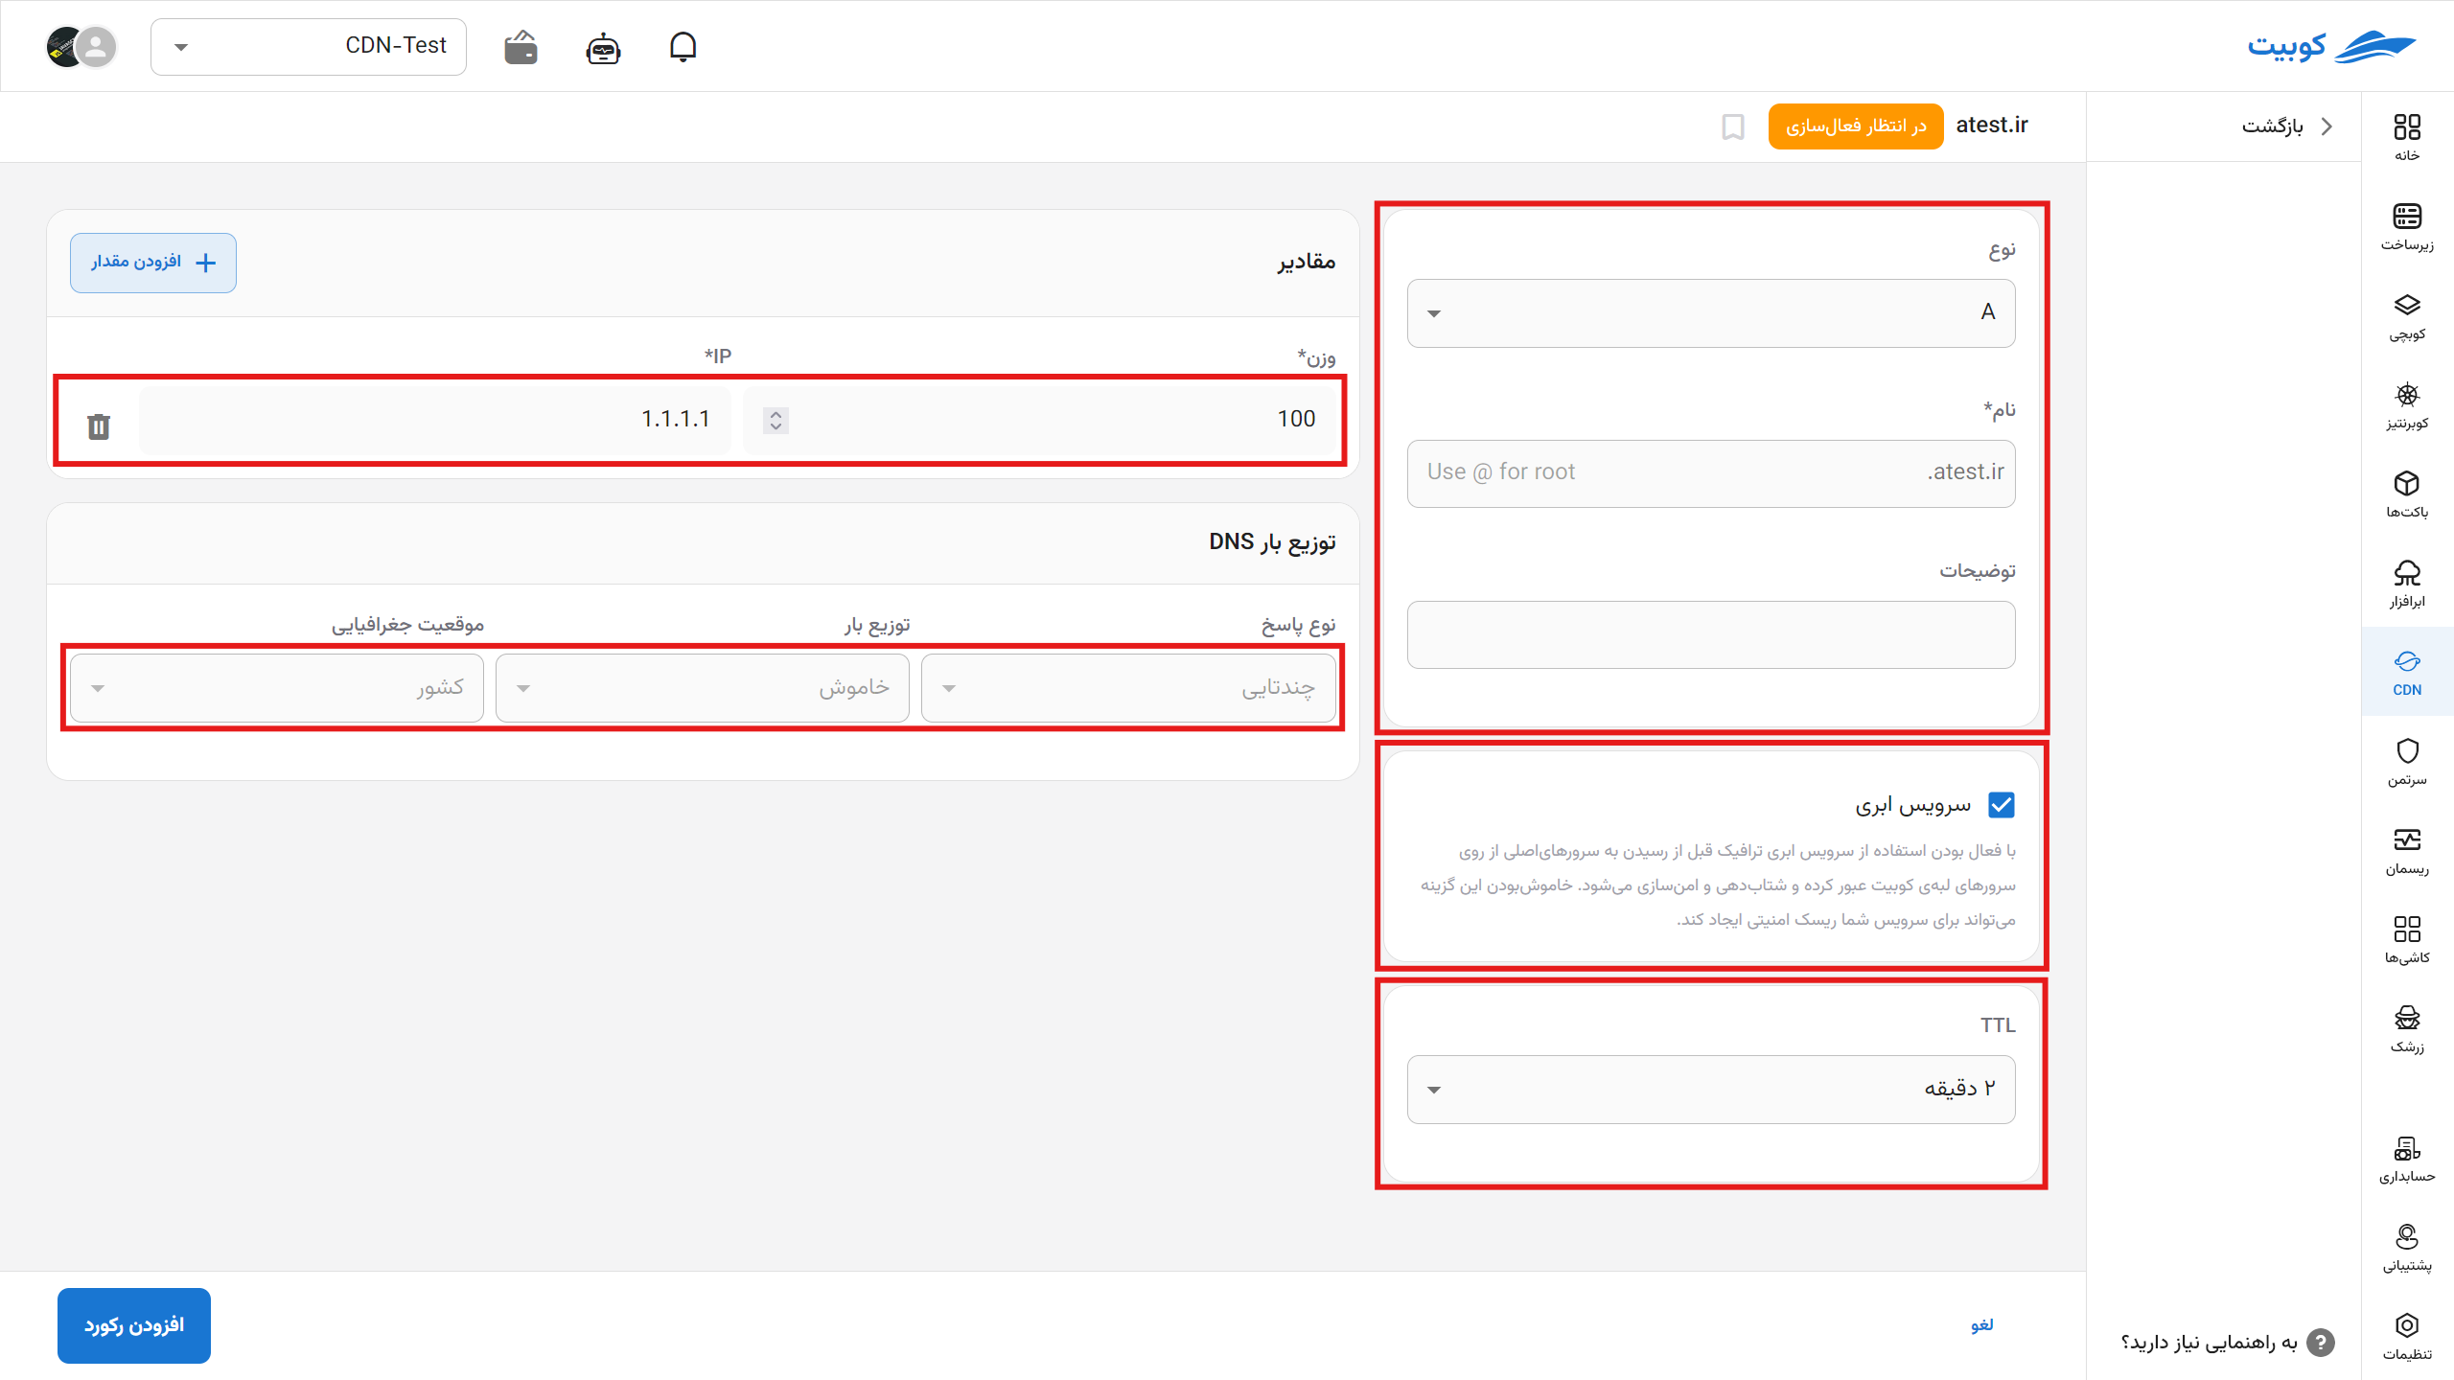Click افزودن مقدار button

[153, 263]
